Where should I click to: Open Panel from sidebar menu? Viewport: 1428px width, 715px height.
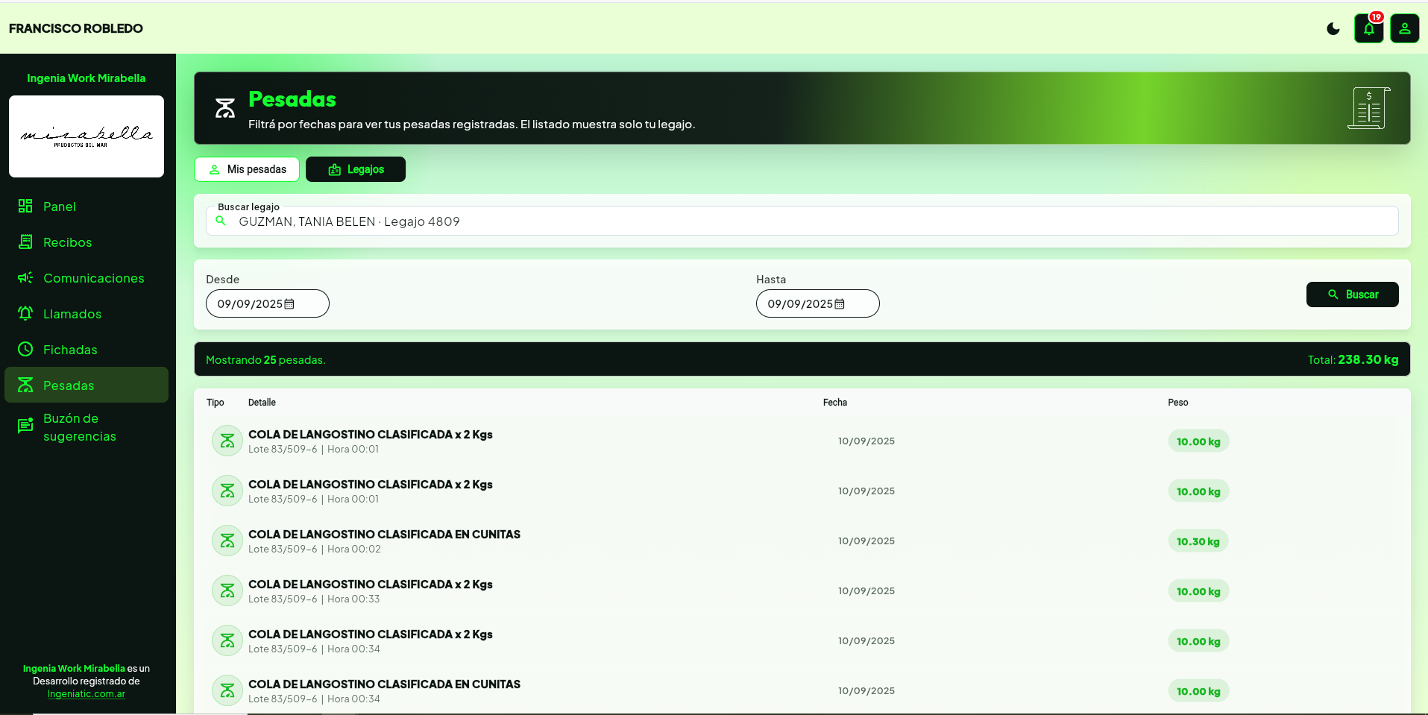pos(87,207)
